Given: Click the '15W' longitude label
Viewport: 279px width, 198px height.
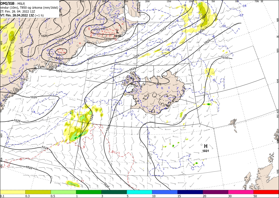Looking at the screenshot, I should [169, 1].
